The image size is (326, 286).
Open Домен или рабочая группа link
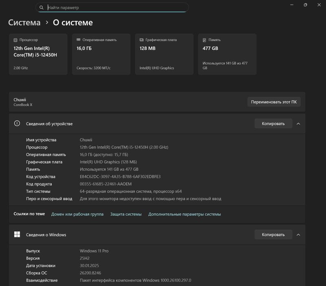click(77, 214)
